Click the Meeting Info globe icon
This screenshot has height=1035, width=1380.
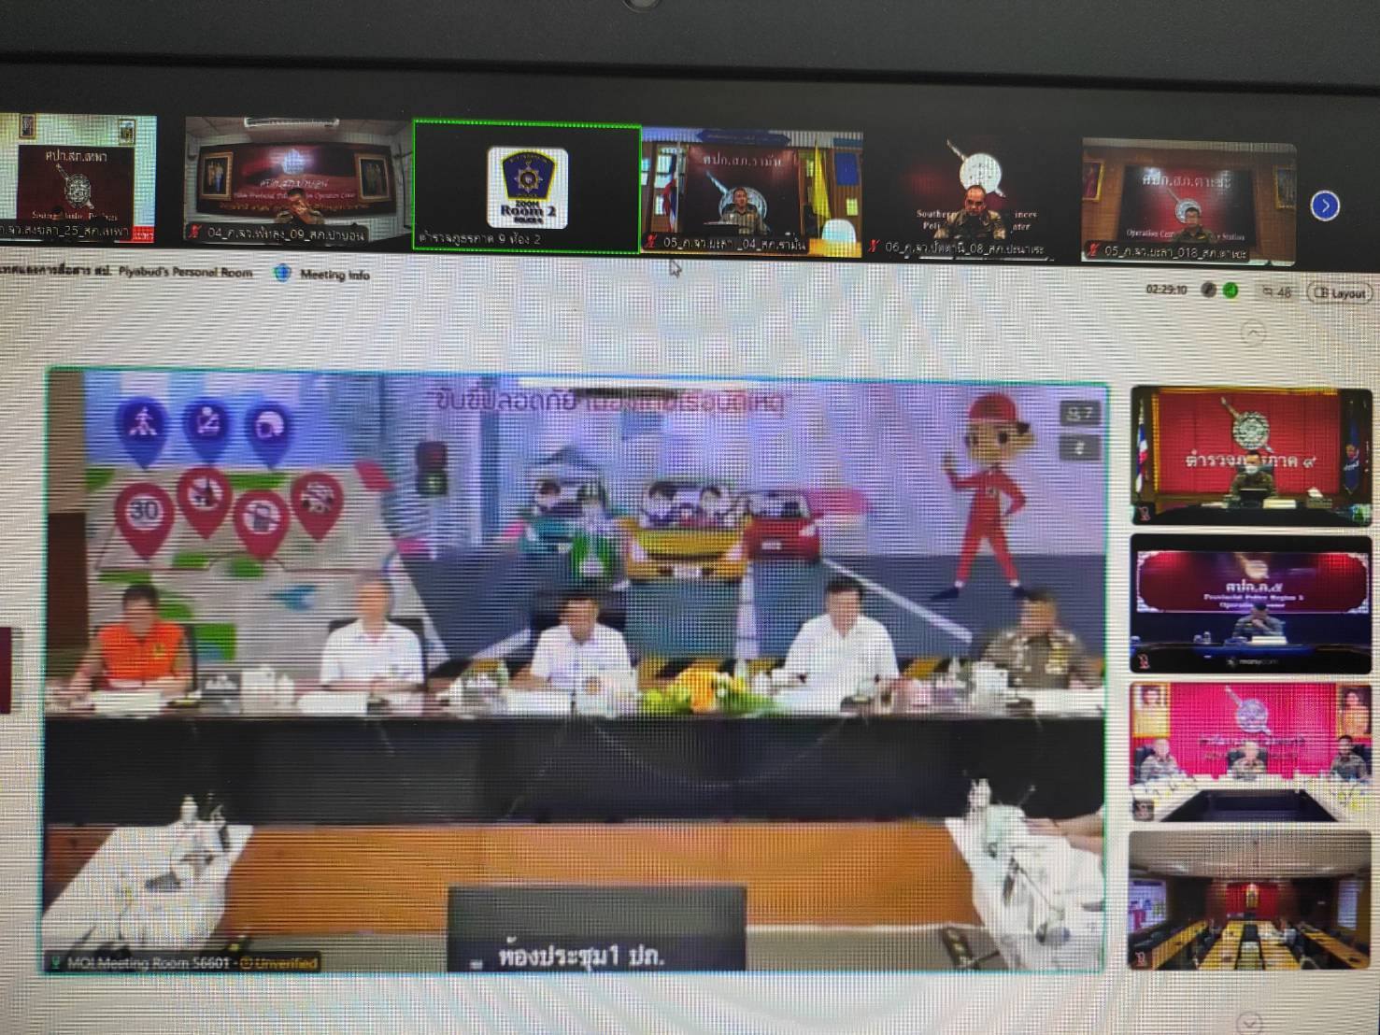(282, 274)
